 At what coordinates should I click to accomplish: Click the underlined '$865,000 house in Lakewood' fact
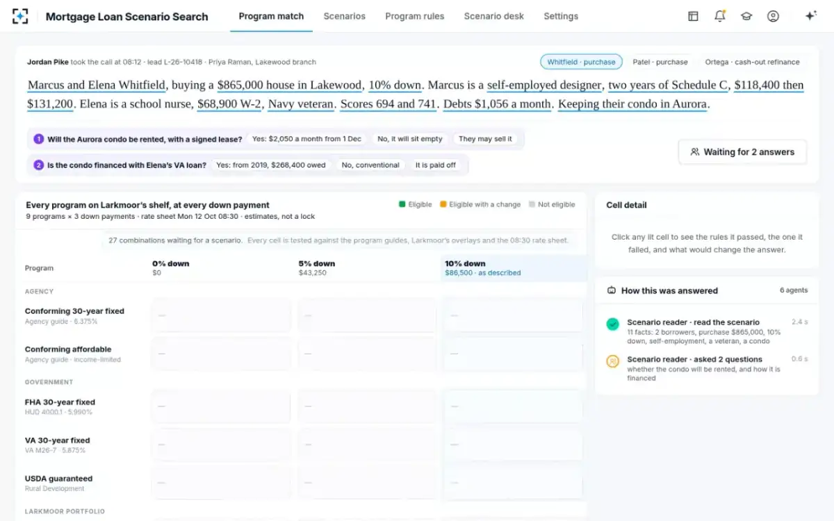coord(290,85)
